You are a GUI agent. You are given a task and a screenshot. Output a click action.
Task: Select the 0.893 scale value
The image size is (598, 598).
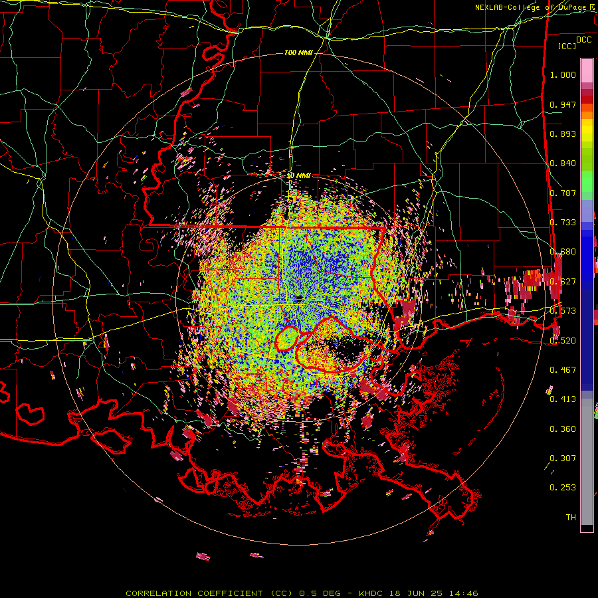563,134
